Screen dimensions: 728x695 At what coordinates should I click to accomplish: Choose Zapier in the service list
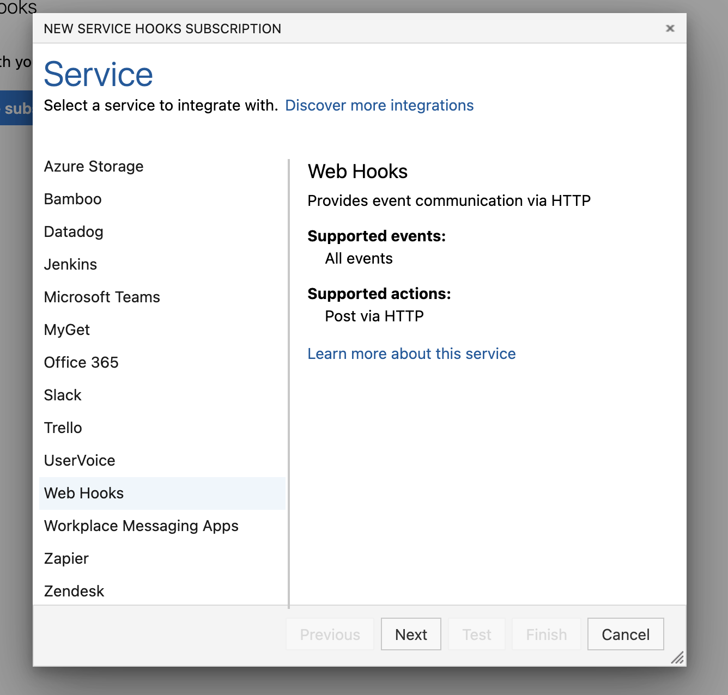tap(66, 558)
